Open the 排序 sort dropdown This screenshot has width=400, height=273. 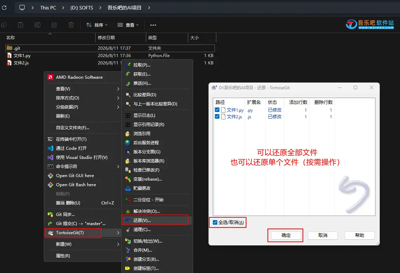coord(97,25)
